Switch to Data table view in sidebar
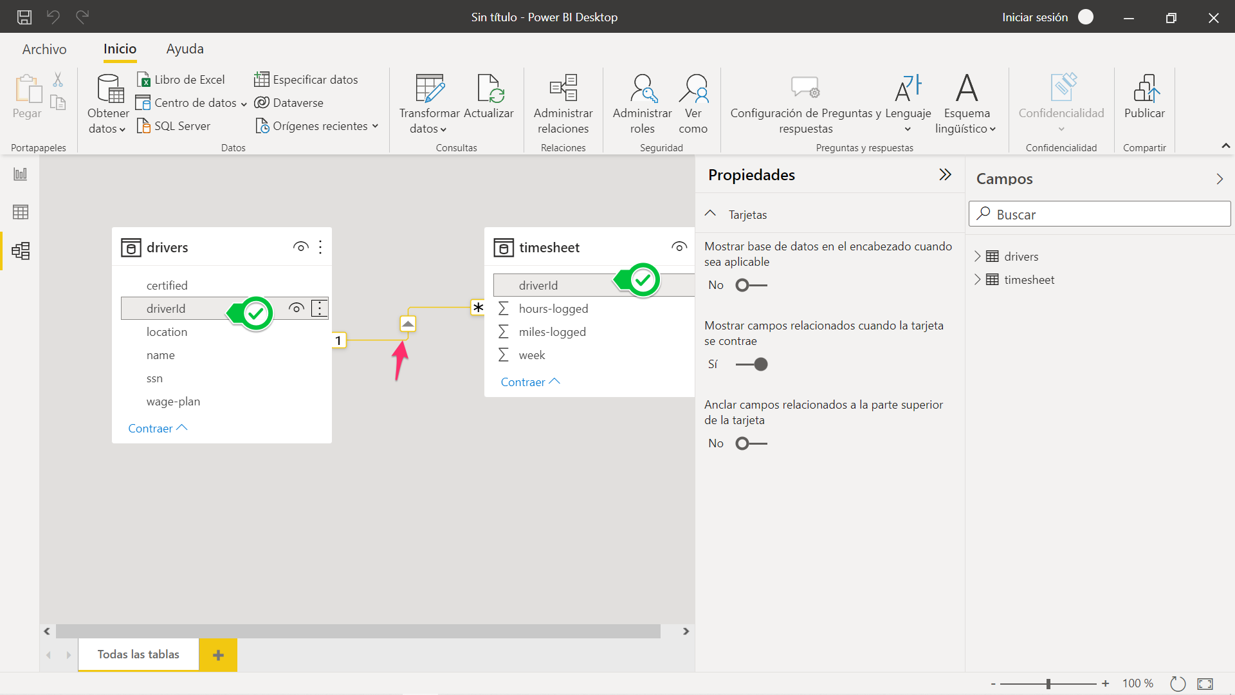The height and width of the screenshot is (695, 1235). point(21,212)
